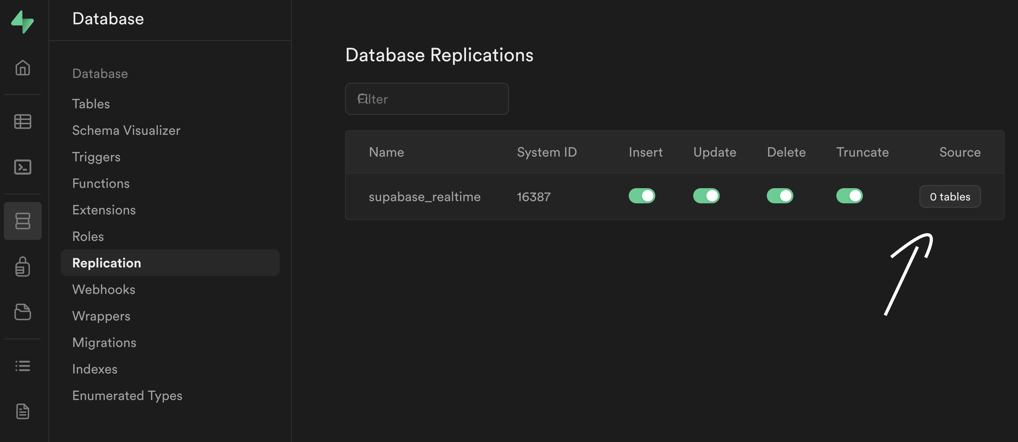The height and width of the screenshot is (442, 1018).
Task: Open Roles page
Action: [88, 236]
